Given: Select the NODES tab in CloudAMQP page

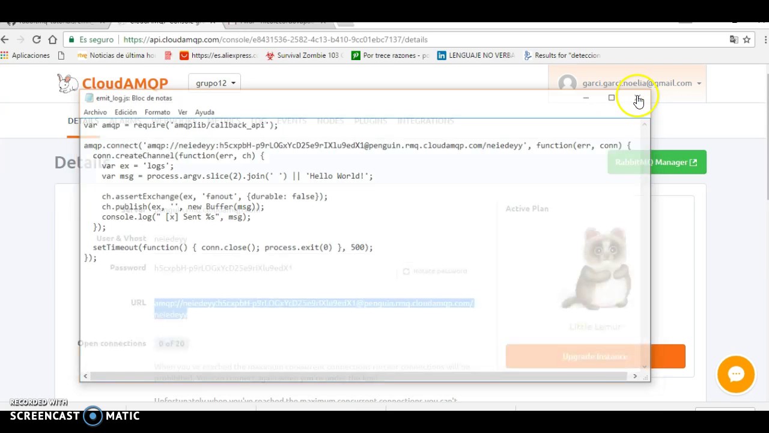Looking at the screenshot, I should point(330,121).
